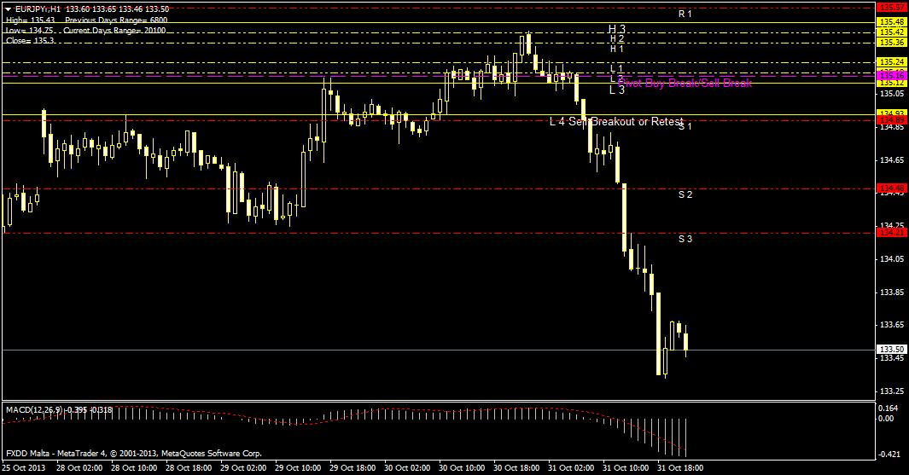The image size is (909, 475).
Task: Click the H 3 level label
Action: pyautogui.click(x=617, y=29)
